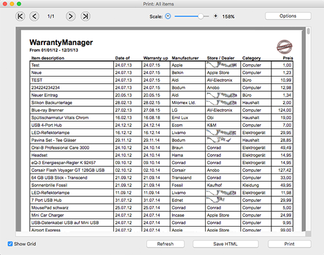
Task: Click the 'Obi' store cell
Action: point(223,117)
